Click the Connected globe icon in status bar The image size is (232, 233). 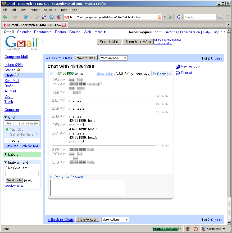(x=204, y=229)
